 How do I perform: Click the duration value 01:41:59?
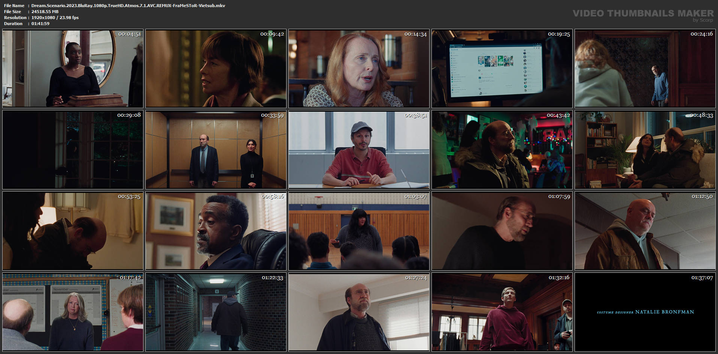click(40, 24)
